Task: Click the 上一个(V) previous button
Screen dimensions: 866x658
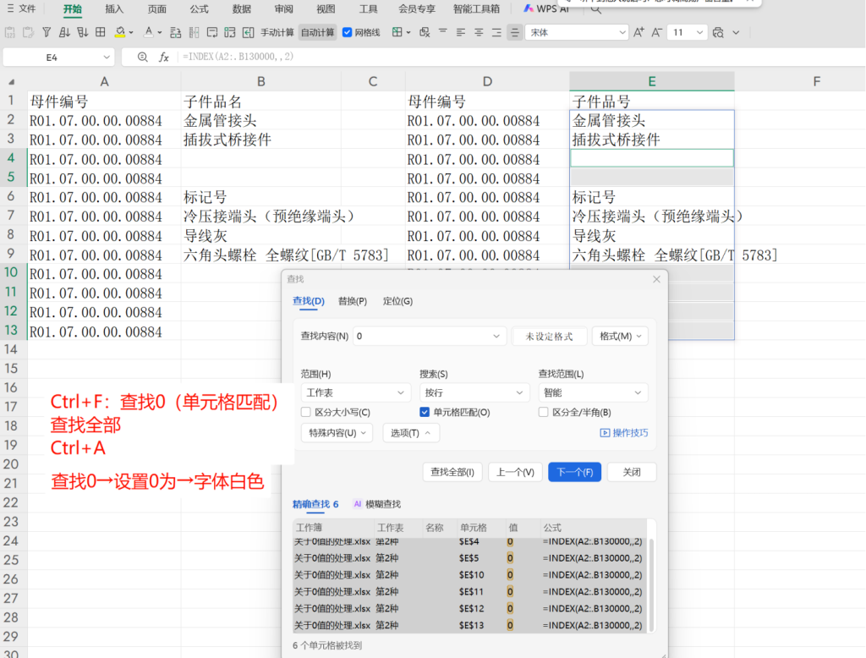Action: point(515,472)
